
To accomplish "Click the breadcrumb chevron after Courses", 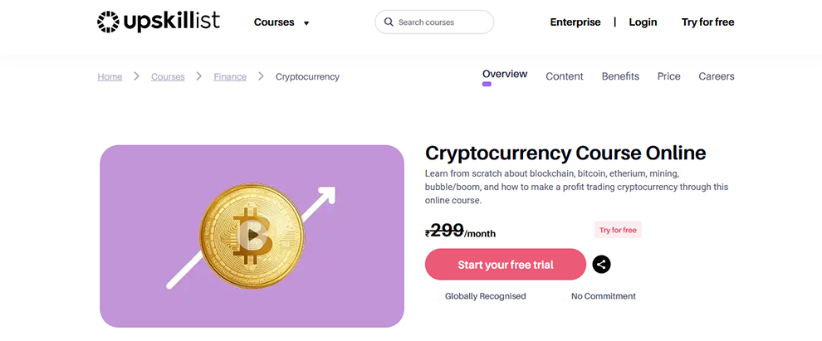I will tap(199, 76).
